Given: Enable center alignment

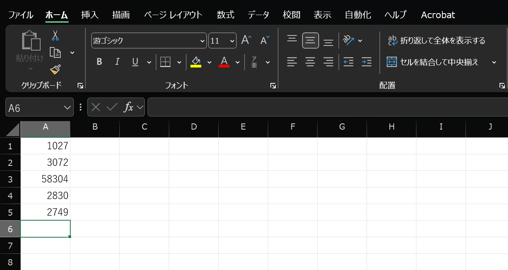Looking at the screenshot, I should (310, 62).
